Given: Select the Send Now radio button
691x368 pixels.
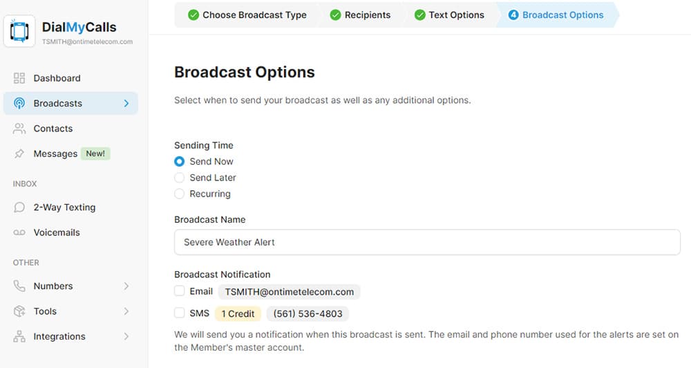Looking at the screenshot, I should 180,162.
